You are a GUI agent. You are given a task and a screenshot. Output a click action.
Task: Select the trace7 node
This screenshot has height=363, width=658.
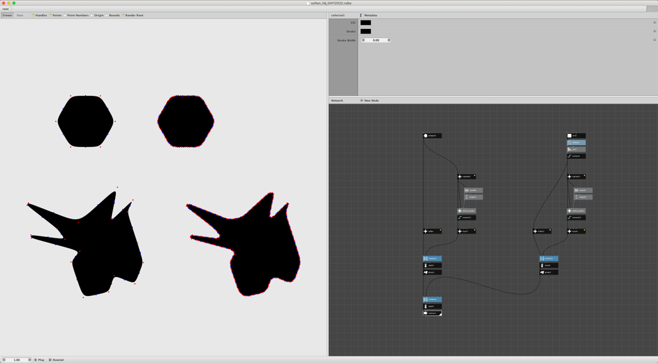467,231
